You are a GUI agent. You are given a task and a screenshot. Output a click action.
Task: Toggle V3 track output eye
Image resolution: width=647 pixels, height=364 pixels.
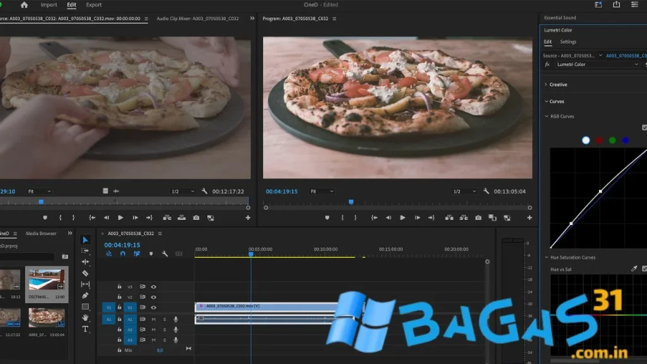154,287
